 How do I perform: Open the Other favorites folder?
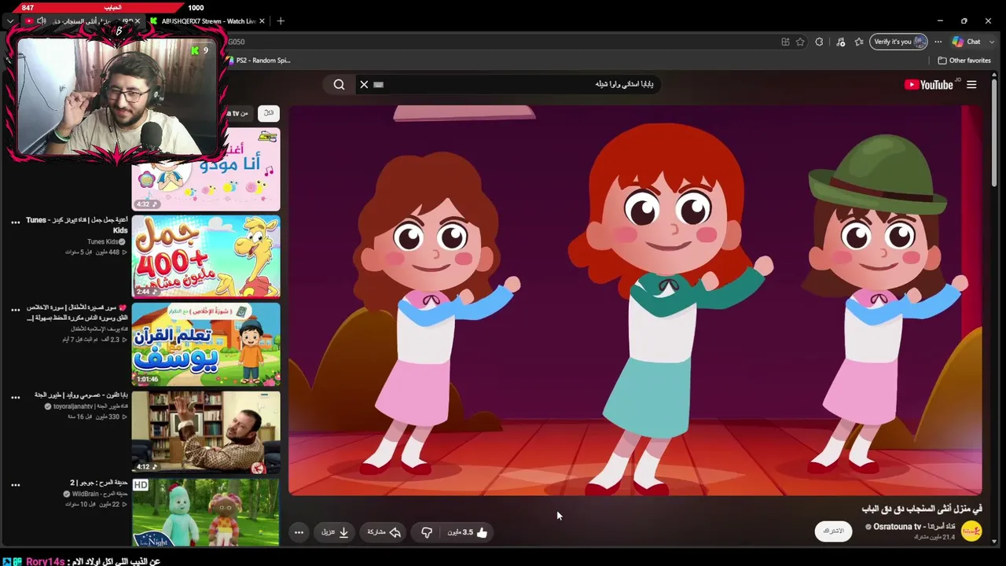(964, 61)
